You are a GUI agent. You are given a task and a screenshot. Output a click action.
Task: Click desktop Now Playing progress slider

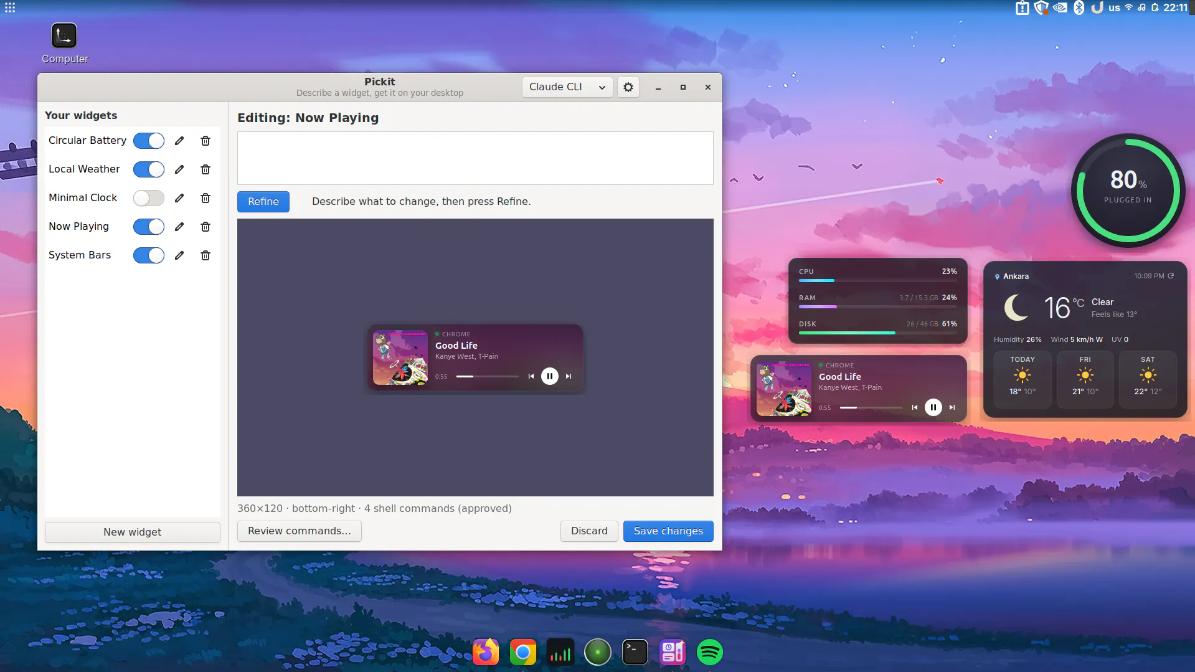click(x=871, y=407)
